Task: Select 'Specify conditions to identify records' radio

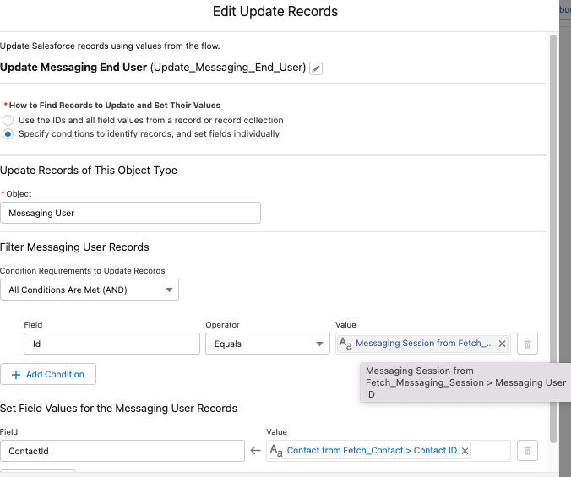Action: click(8, 134)
